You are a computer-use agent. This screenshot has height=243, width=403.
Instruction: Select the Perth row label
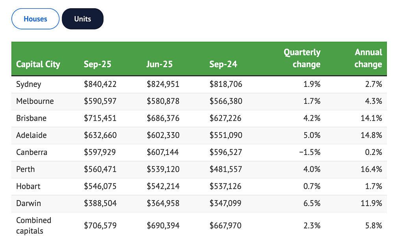[26, 169]
